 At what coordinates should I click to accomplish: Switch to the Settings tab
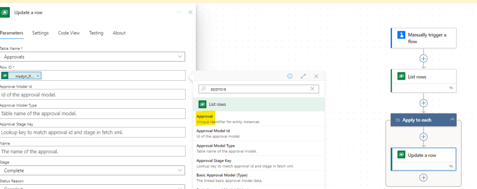click(x=41, y=33)
